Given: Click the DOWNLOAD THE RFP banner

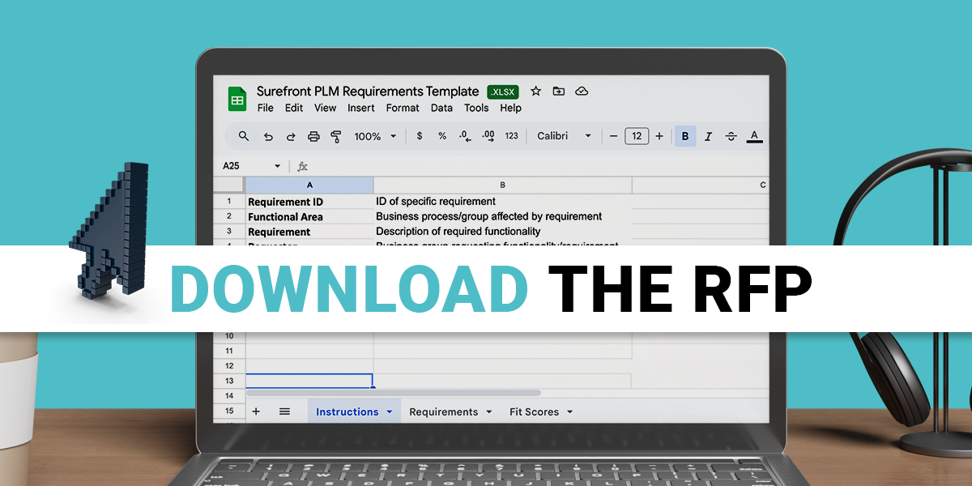Looking at the screenshot, I should tap(489, 288).
